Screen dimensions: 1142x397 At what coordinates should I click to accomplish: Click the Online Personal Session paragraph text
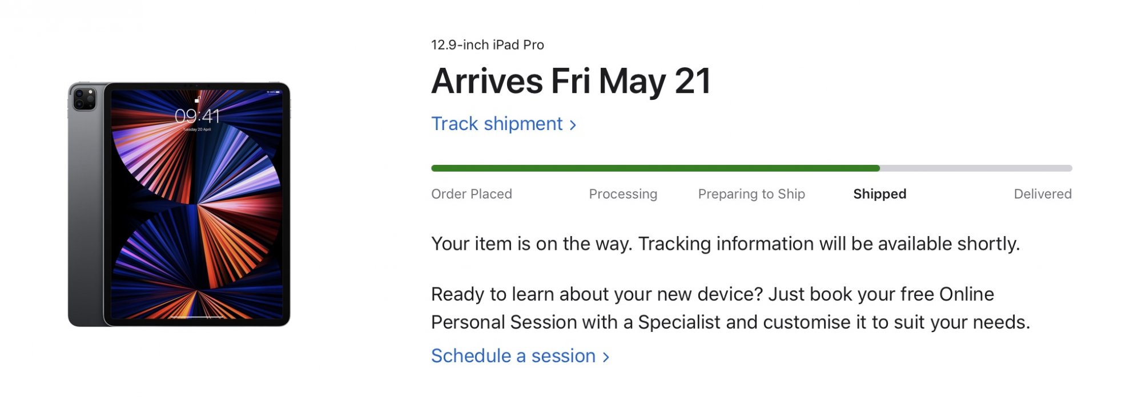point(730,308)
